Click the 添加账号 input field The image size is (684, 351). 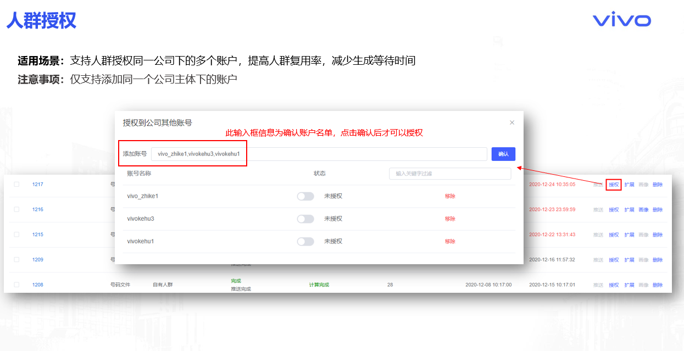[x=319, y=154]
